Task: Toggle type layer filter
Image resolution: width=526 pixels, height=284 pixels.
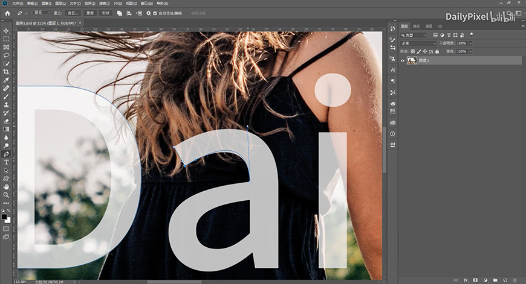Action: (449, 35)
